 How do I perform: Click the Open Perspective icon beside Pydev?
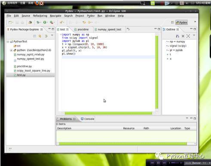(172, 22)
